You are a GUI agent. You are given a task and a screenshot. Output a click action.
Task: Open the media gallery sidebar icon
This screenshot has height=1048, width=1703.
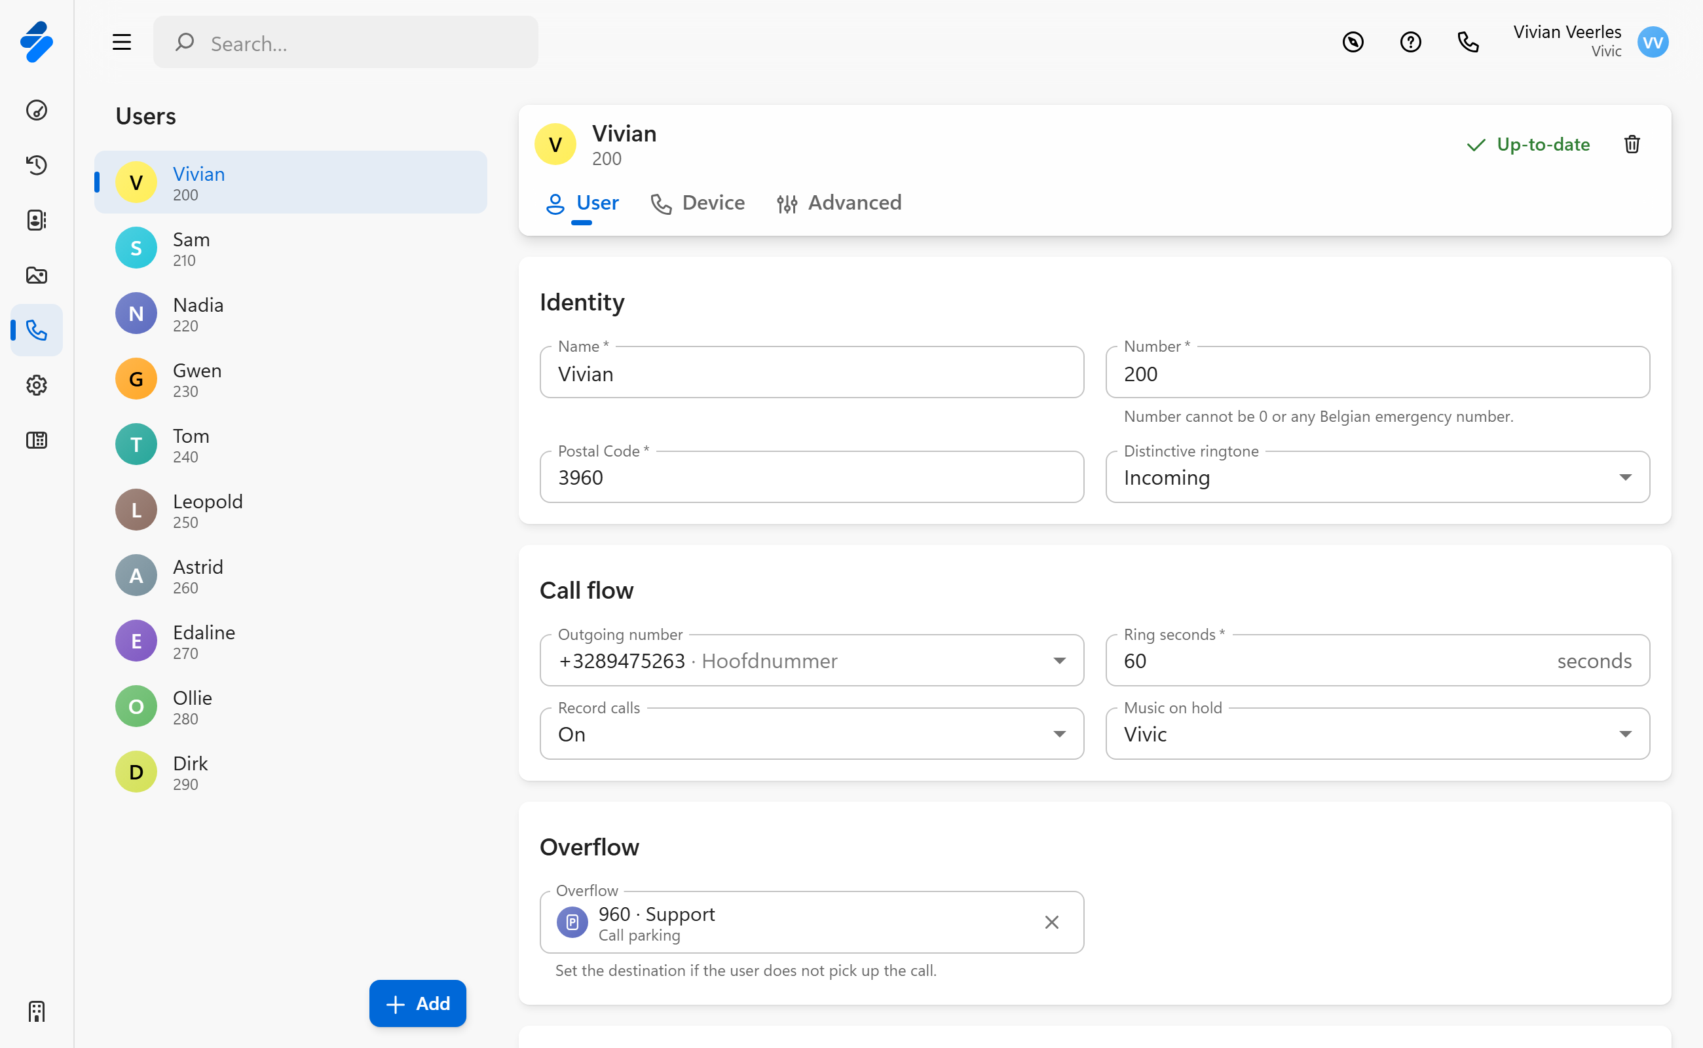[37, 275]
